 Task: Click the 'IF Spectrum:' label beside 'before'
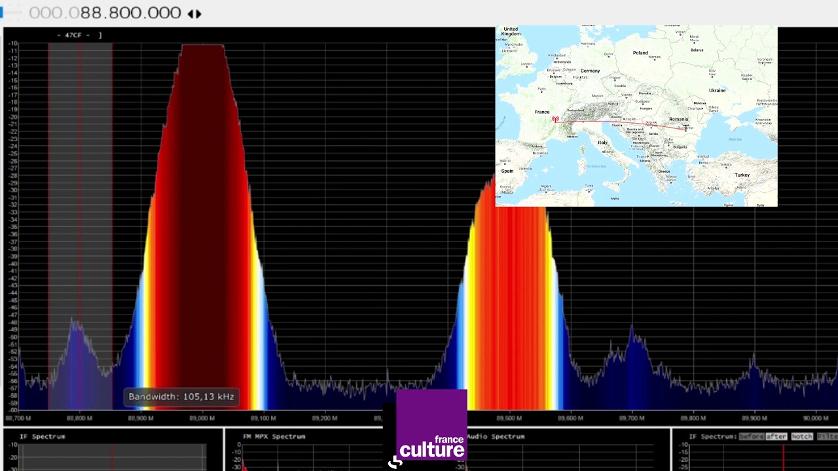tap(712, 436)
